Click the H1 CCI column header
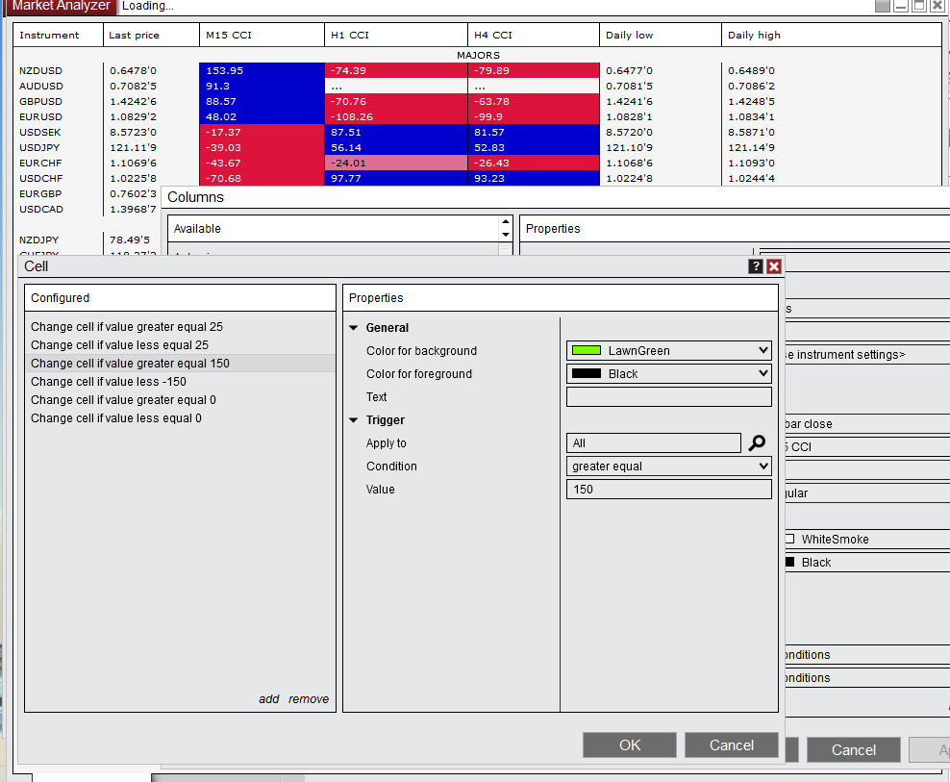This screenshot has height=782, width=950. click(395, 36)
